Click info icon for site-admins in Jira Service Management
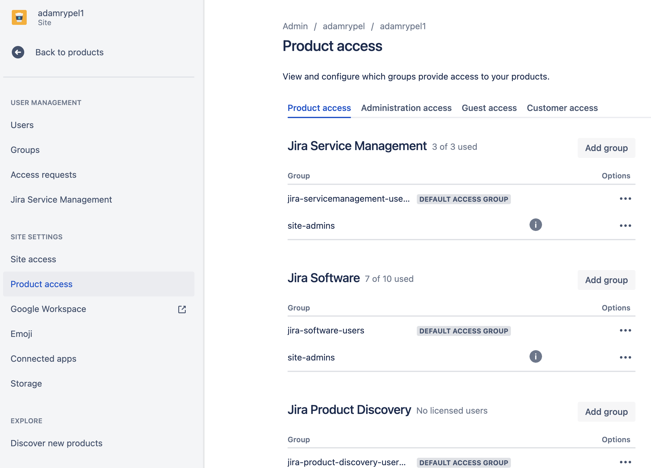 pos(535,225)
